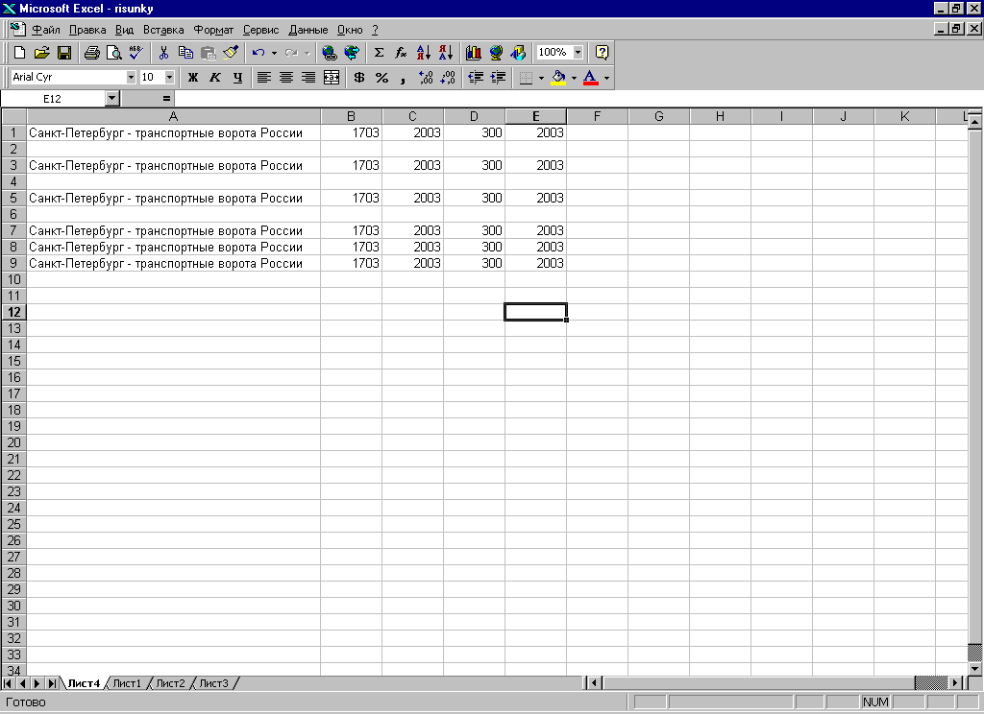Viewport: 984px width, 714px height.
Task: Copy selection with the Copy icon
Action: click(185, 53)
